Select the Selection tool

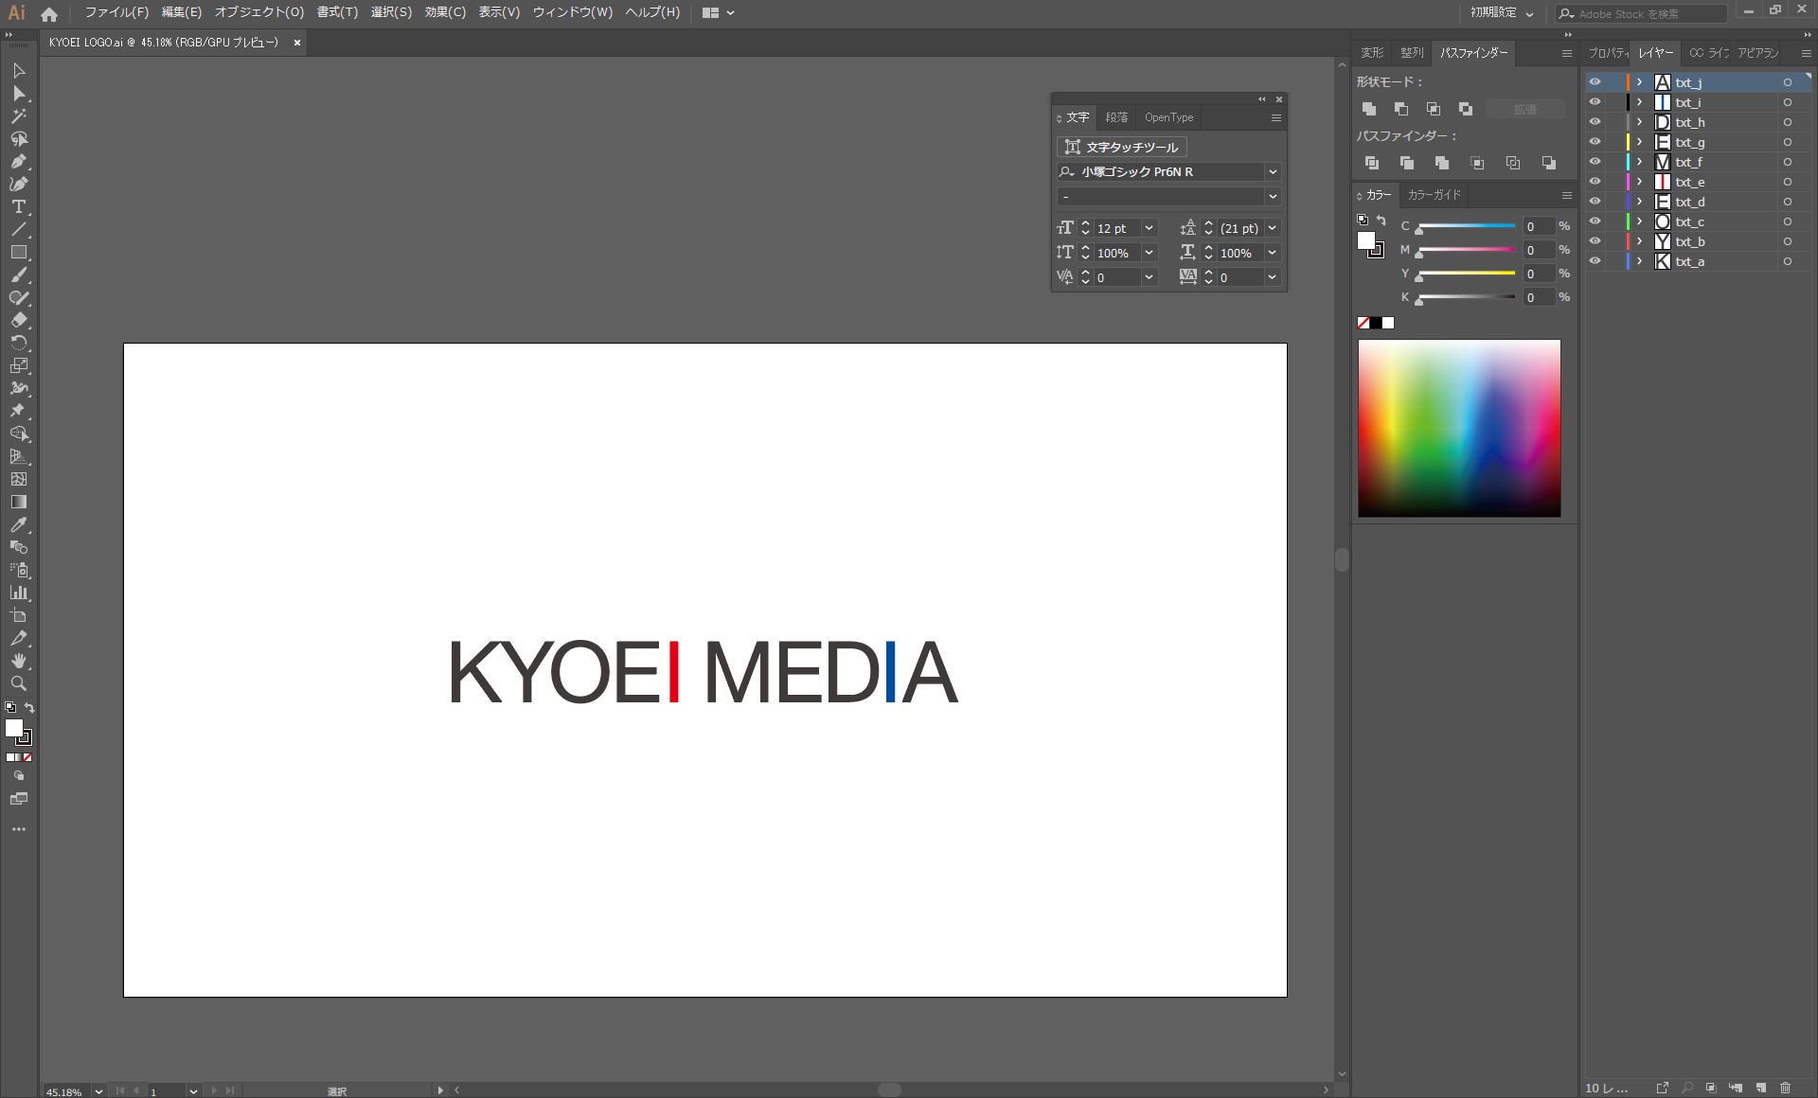(x=18, y=69)
